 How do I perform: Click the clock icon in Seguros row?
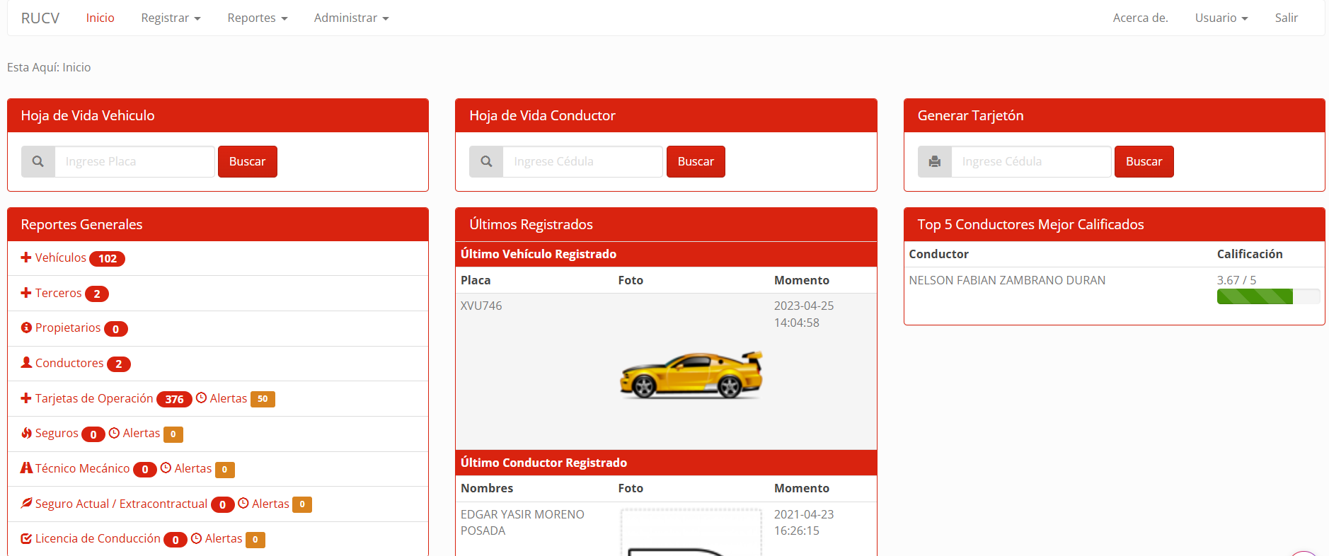point(115,433)
